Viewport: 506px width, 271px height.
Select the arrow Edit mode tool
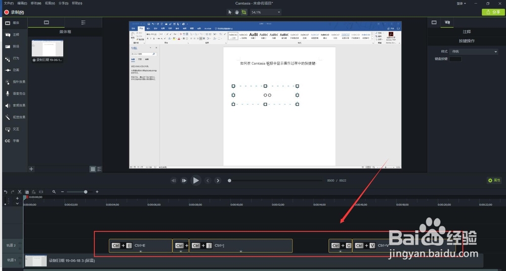pos(230,12)
